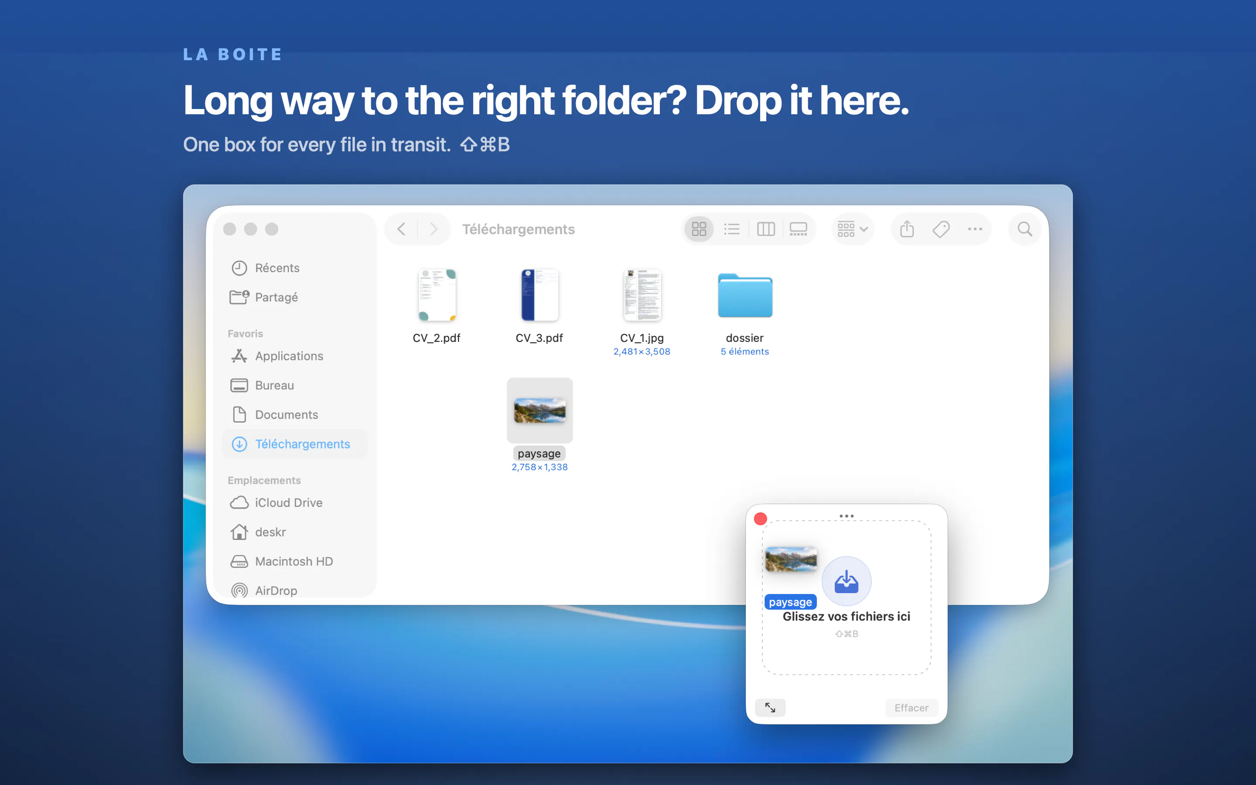Open Macintosh HD in sidebar
This screenshot has height=785, width=1256.
pos(294,561)
